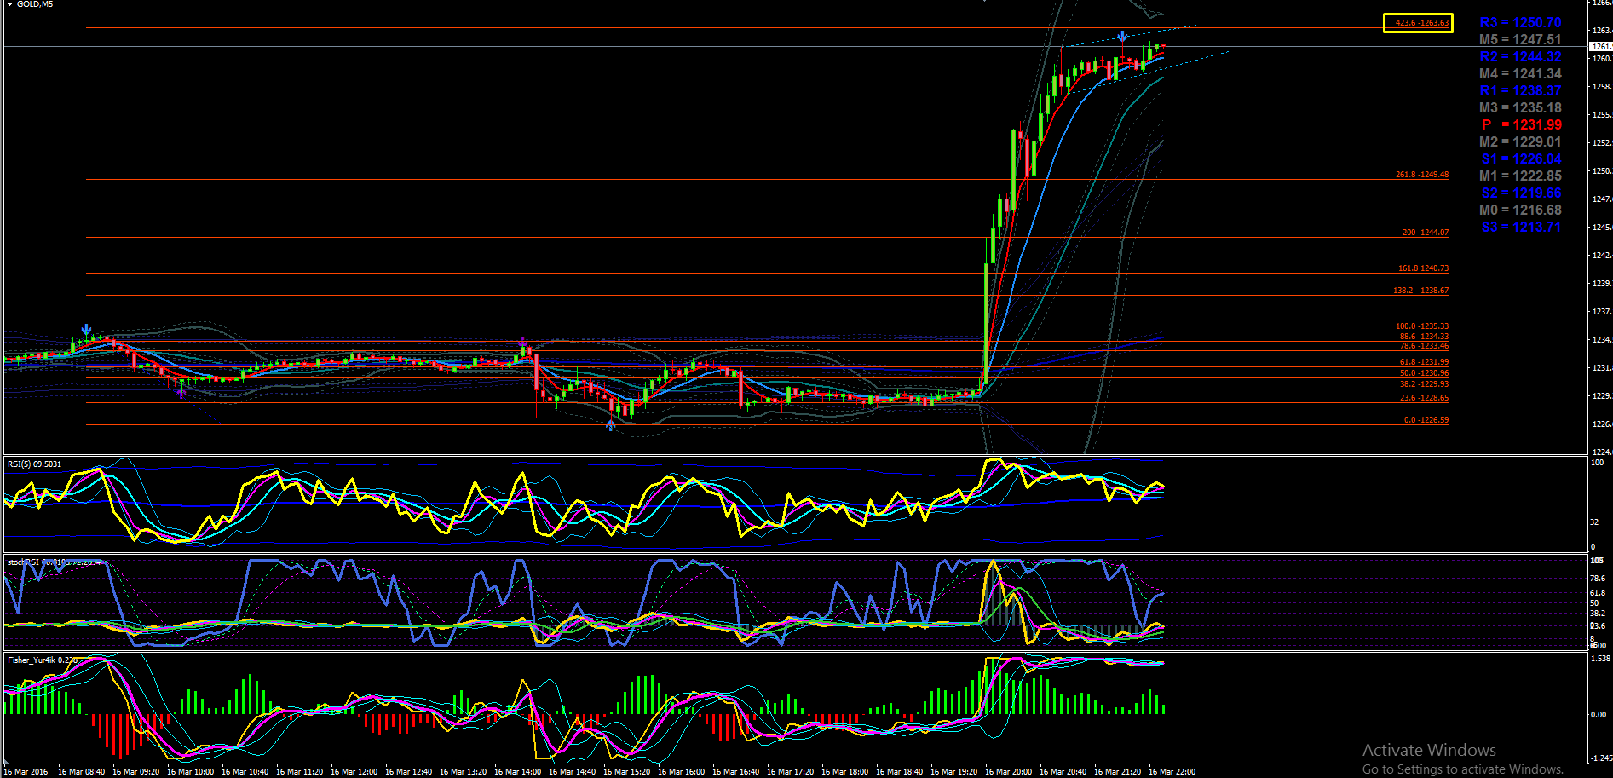Image resolution: width=1613 pixels, height=778 pixels.
Task: Click the 16 Mar 16:00 time axis label
Action: click(x=681, y=772)
